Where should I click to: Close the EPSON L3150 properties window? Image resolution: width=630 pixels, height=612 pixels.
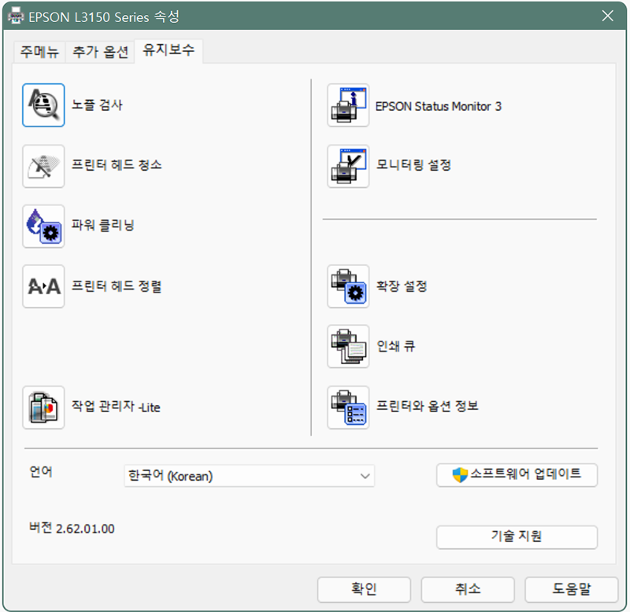[x=607, y=16]
